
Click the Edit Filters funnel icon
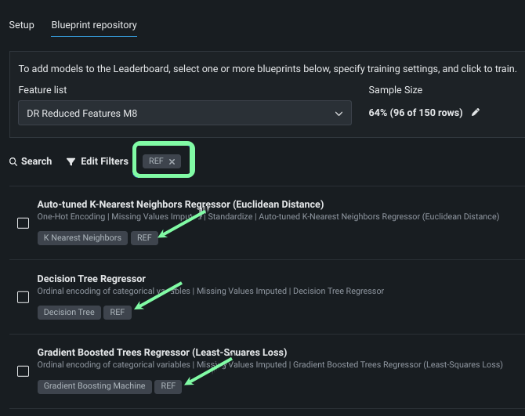pos(71,161)
